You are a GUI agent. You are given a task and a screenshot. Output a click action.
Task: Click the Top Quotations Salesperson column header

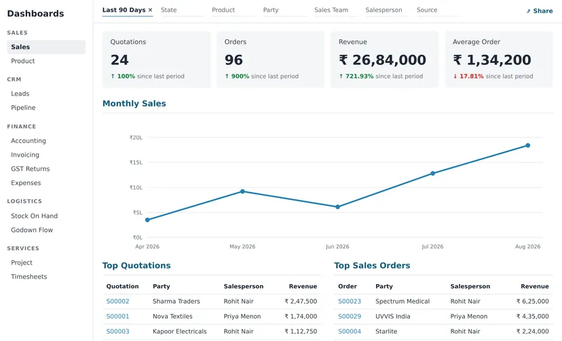click(x=244, y=286)
